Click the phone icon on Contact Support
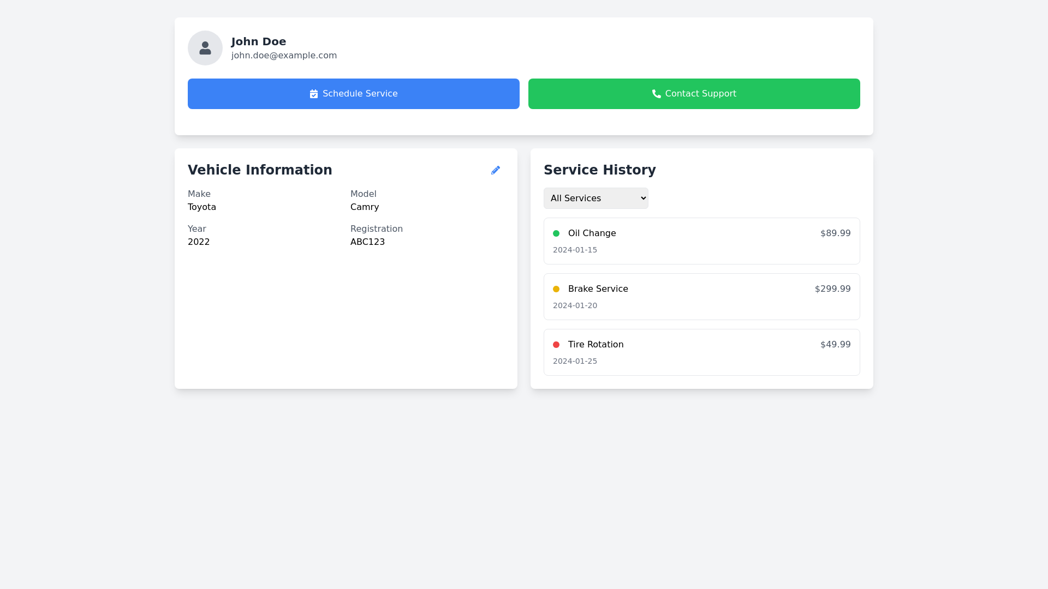The image size is (1048, 589). [657, 94]
